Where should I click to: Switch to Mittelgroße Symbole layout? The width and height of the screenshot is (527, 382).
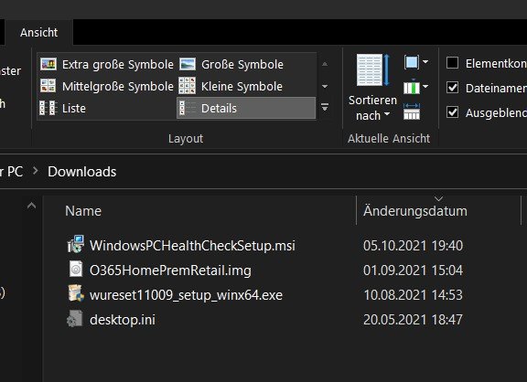coord(106,86)
